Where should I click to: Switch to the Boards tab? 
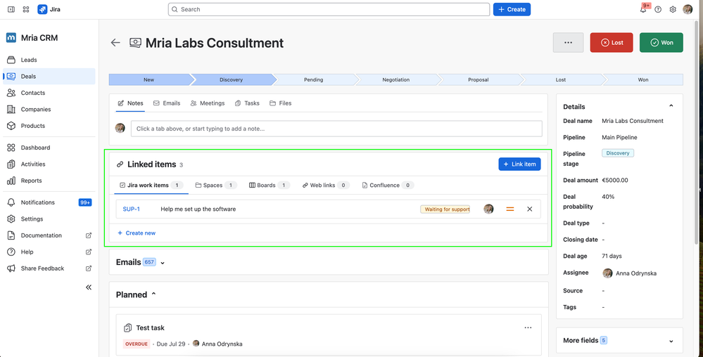(x=270, y=185)
